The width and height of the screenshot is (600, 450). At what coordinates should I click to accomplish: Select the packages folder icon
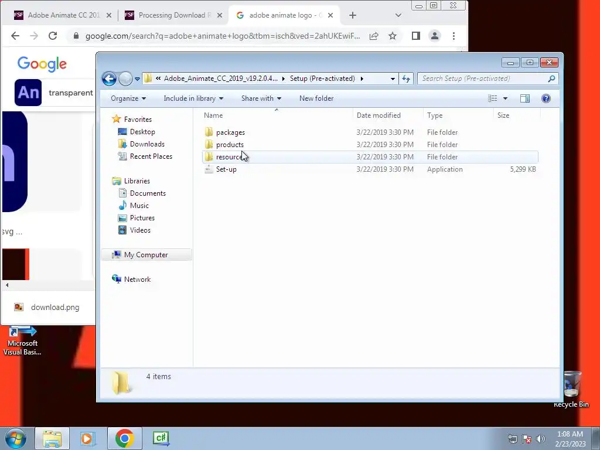pyautogui.click(x=209, y=132)
